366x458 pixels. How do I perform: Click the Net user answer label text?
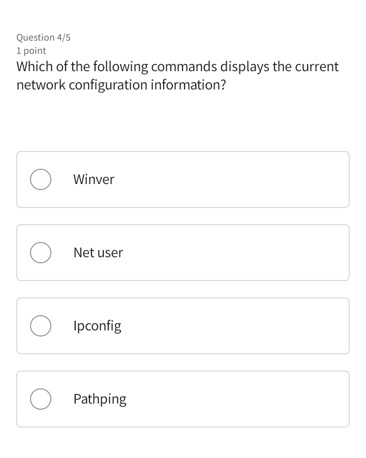[x=98, y=253]
